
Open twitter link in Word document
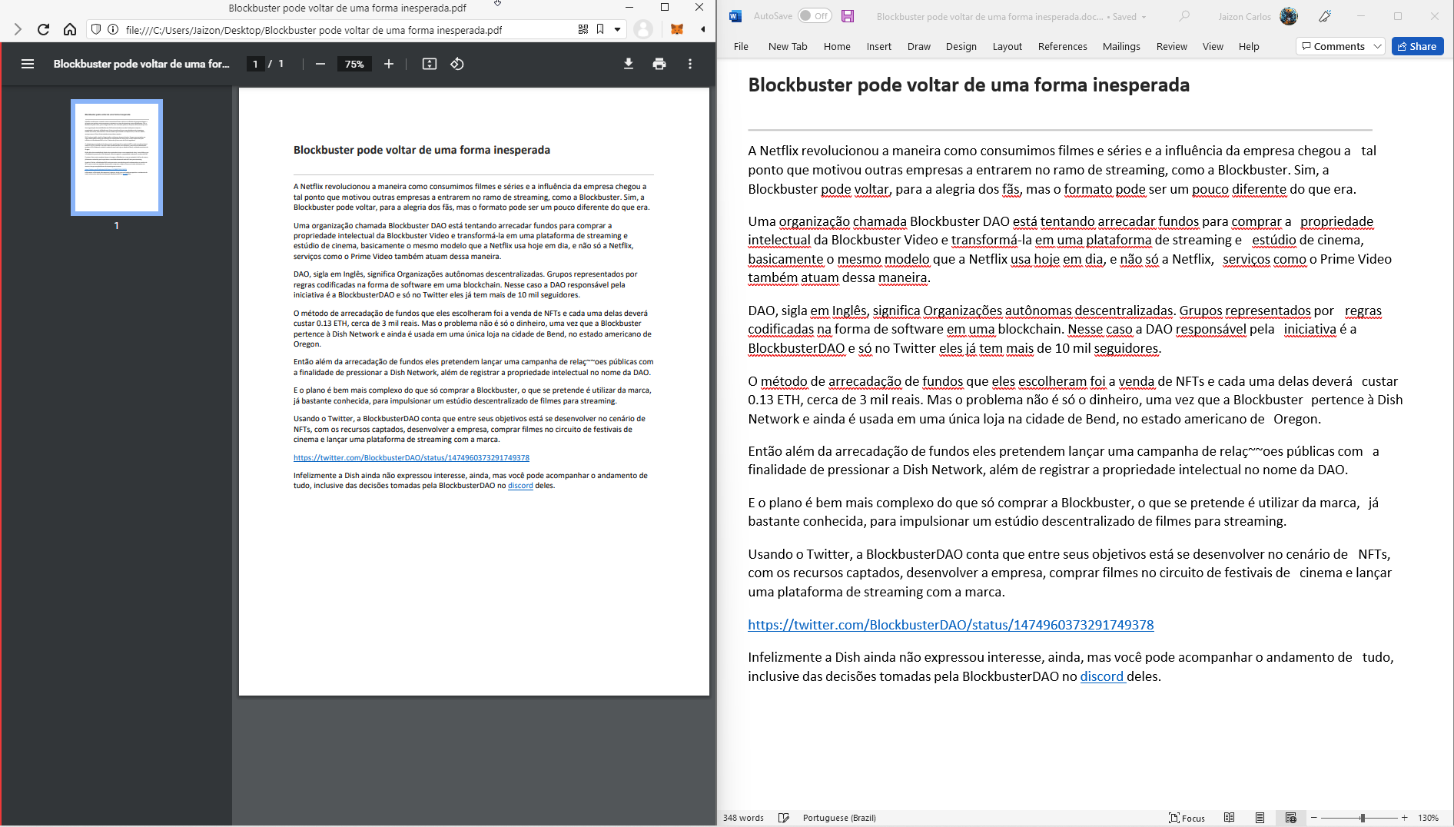951,625
